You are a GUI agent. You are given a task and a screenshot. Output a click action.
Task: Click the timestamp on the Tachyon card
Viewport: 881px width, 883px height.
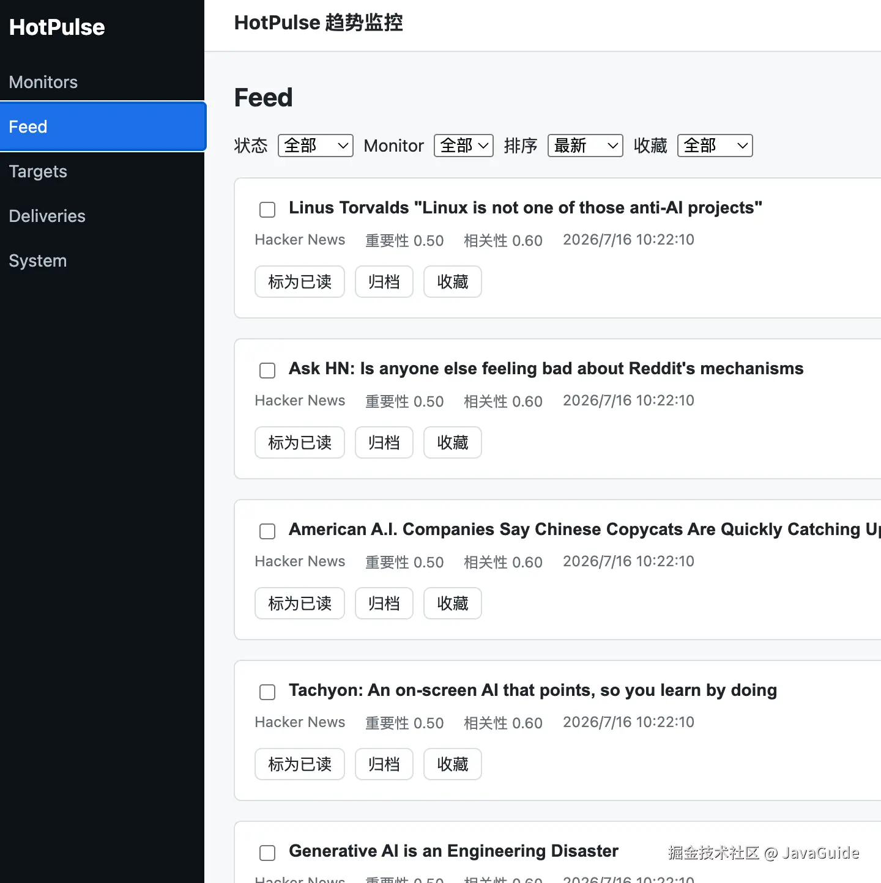click(x=628, y=722)
